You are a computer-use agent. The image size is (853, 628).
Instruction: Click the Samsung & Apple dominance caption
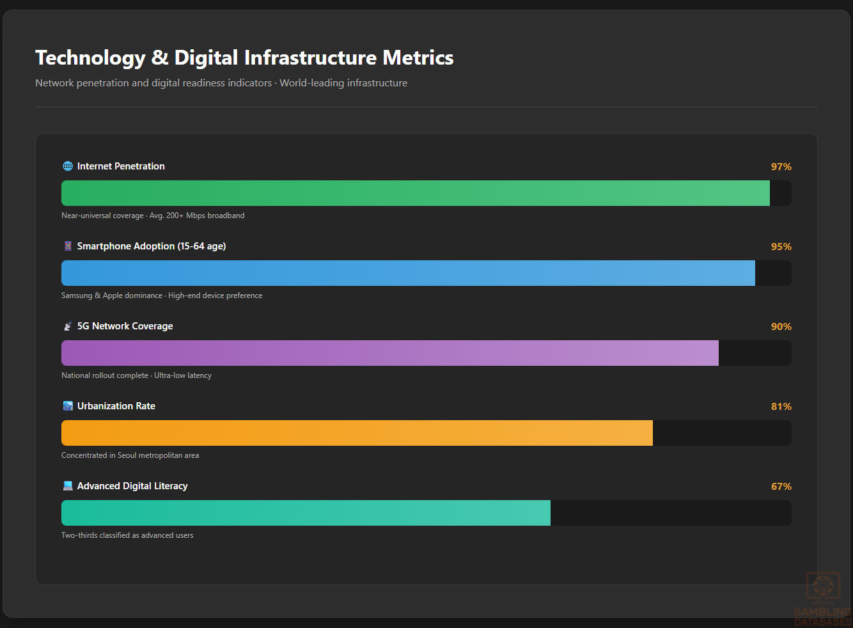[162, 295]
